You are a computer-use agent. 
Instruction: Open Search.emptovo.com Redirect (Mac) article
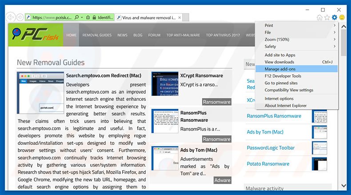pyautogui.click(x=104, y=76)
